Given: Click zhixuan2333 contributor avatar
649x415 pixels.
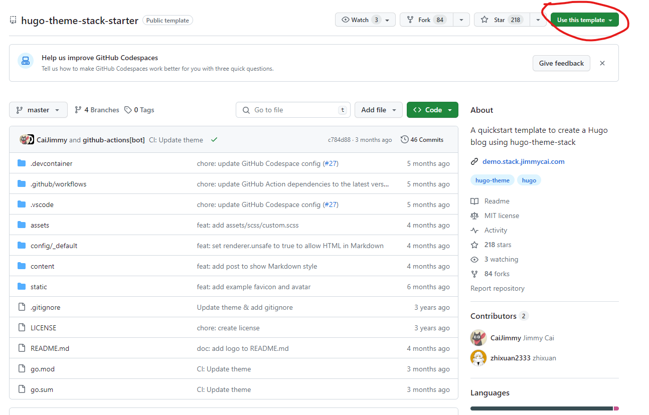Looking at the screenshot, I should 478,358.
